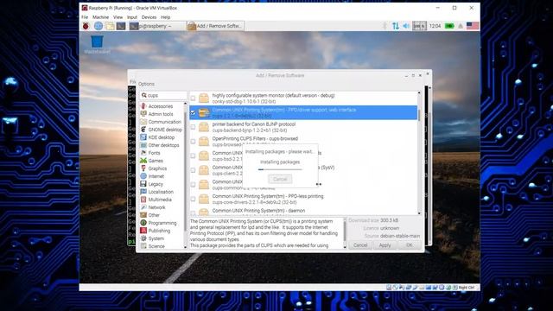Tick the cups-common package checkbox
This screenshot has width=553, height=311.
pyautogui.click(x=193, y=184)
